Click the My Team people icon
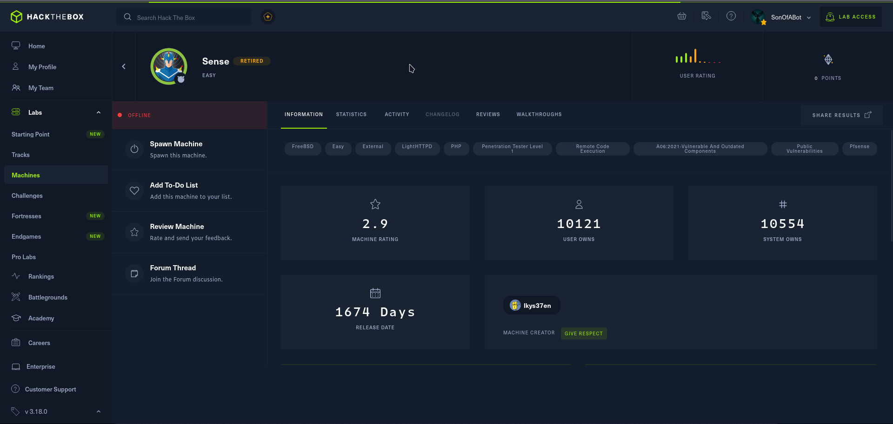Viewport: 893px width, 424px height. [x=16, y=87]
